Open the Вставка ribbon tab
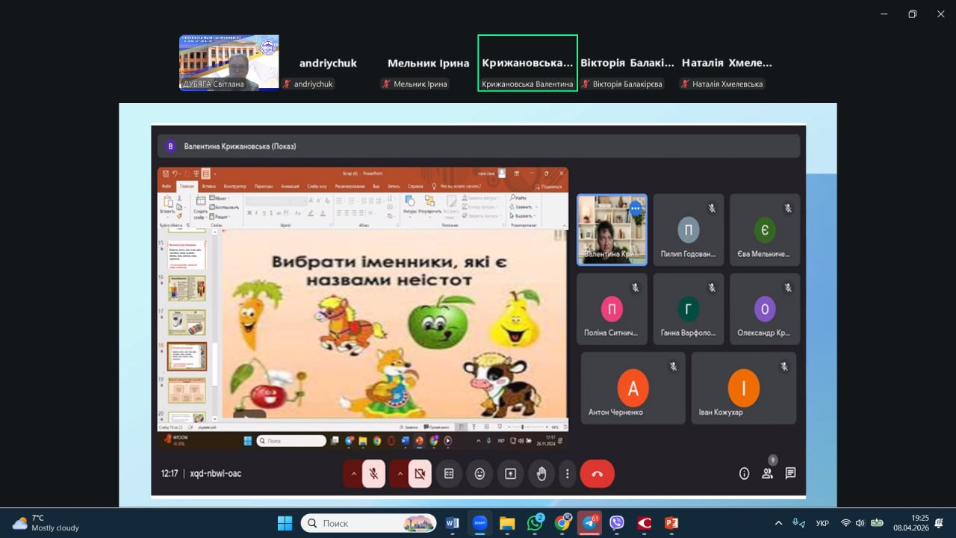Viewport: 956px width, 538px height. (208, 186)
